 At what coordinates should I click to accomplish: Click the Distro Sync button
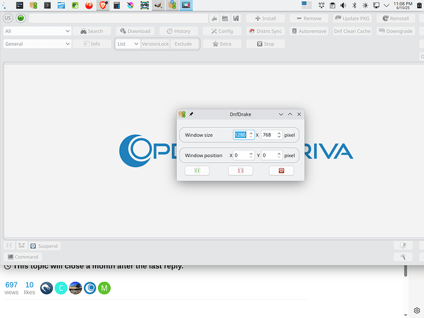point(265,31)
